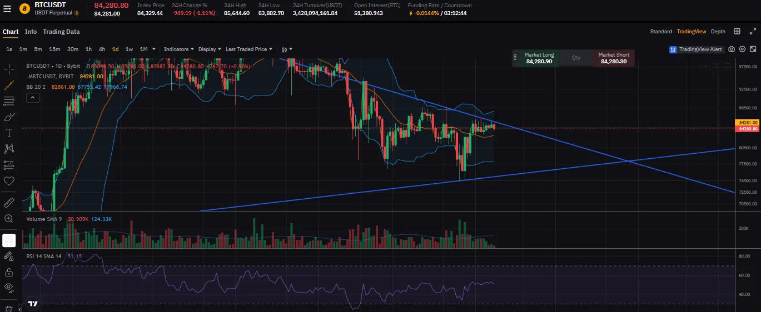761x312 pixels.
Task: Click the Market Long button
Action: [539, 58]
